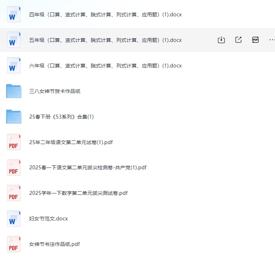The width and height of the screenshot is (275, 258).
Task: Click the Word icon of 六年级 docx
Action: (x=14, y=65)
